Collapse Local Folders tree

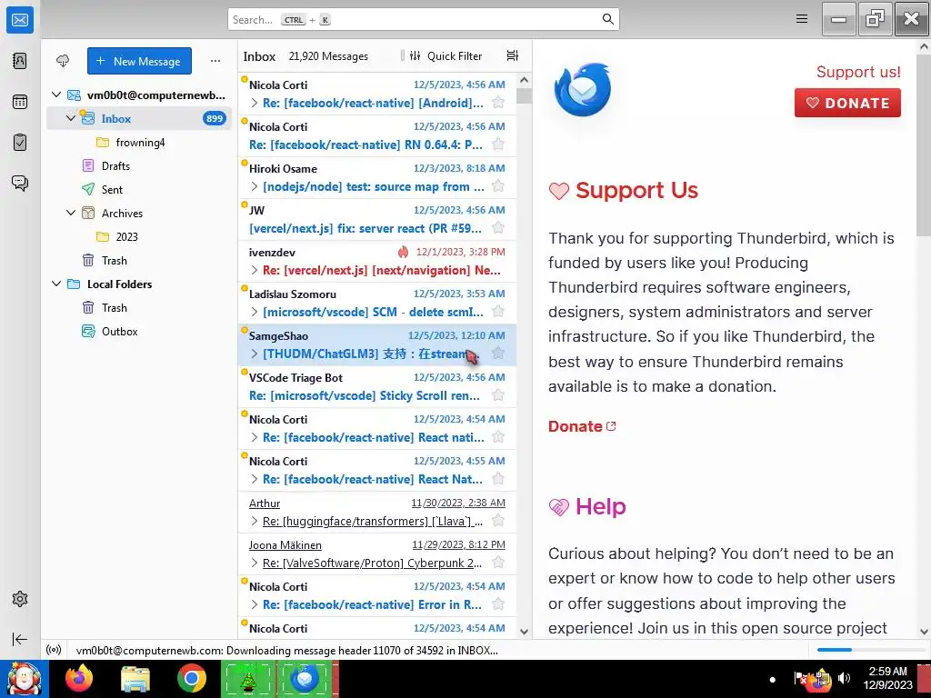[x=56, y=284]
